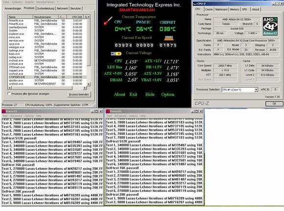Open the Mainboard tab in CPU-Z
Image resolution: width=284 pixels, height=211 pixels.
(221, 9)
